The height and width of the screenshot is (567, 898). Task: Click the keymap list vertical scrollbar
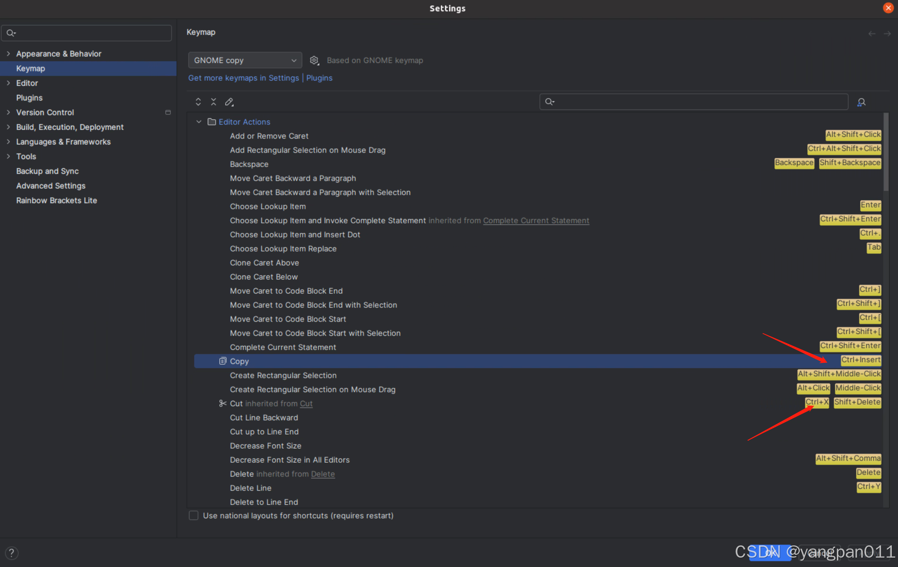click(x=886, y=152)
